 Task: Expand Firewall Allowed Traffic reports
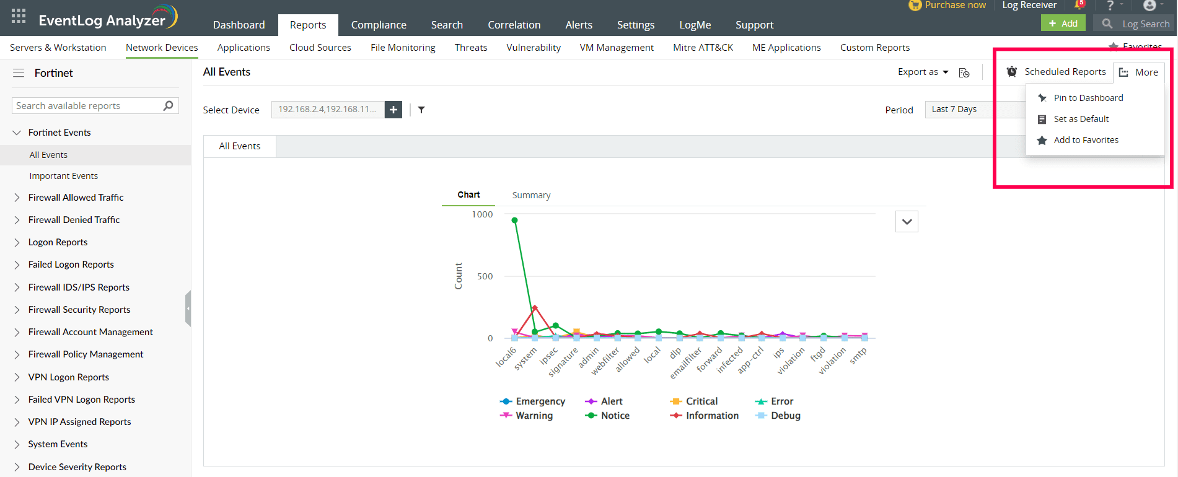17,198
